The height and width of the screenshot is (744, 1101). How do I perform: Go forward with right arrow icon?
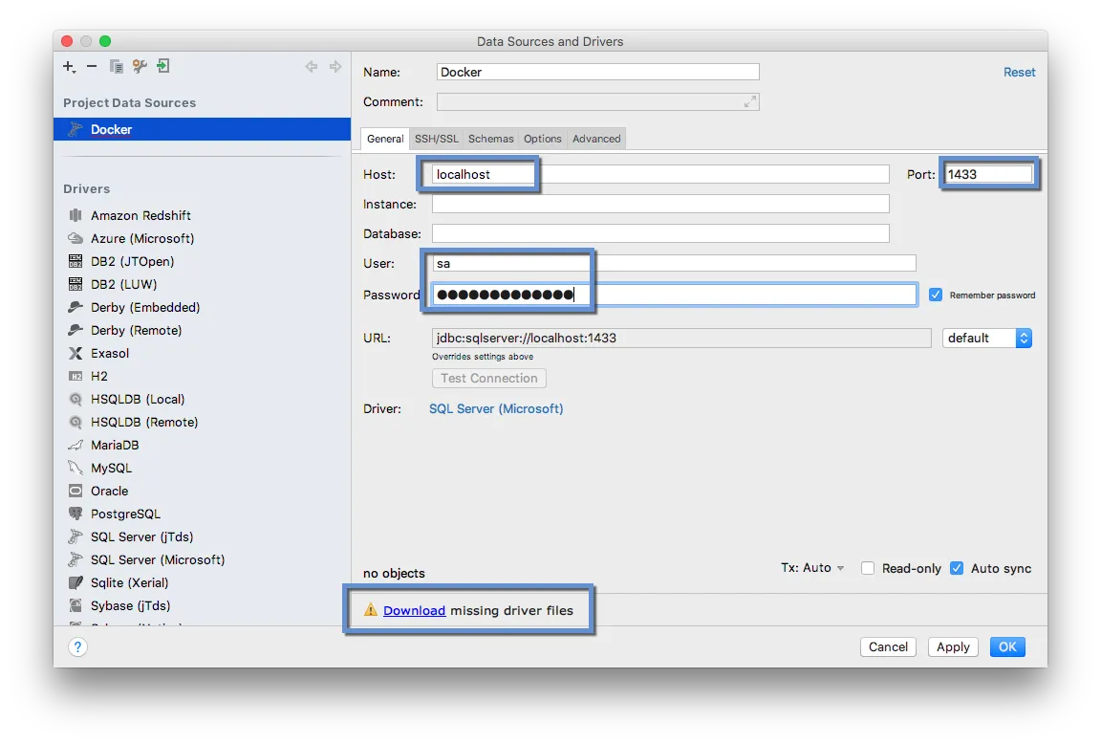[335, 67]
